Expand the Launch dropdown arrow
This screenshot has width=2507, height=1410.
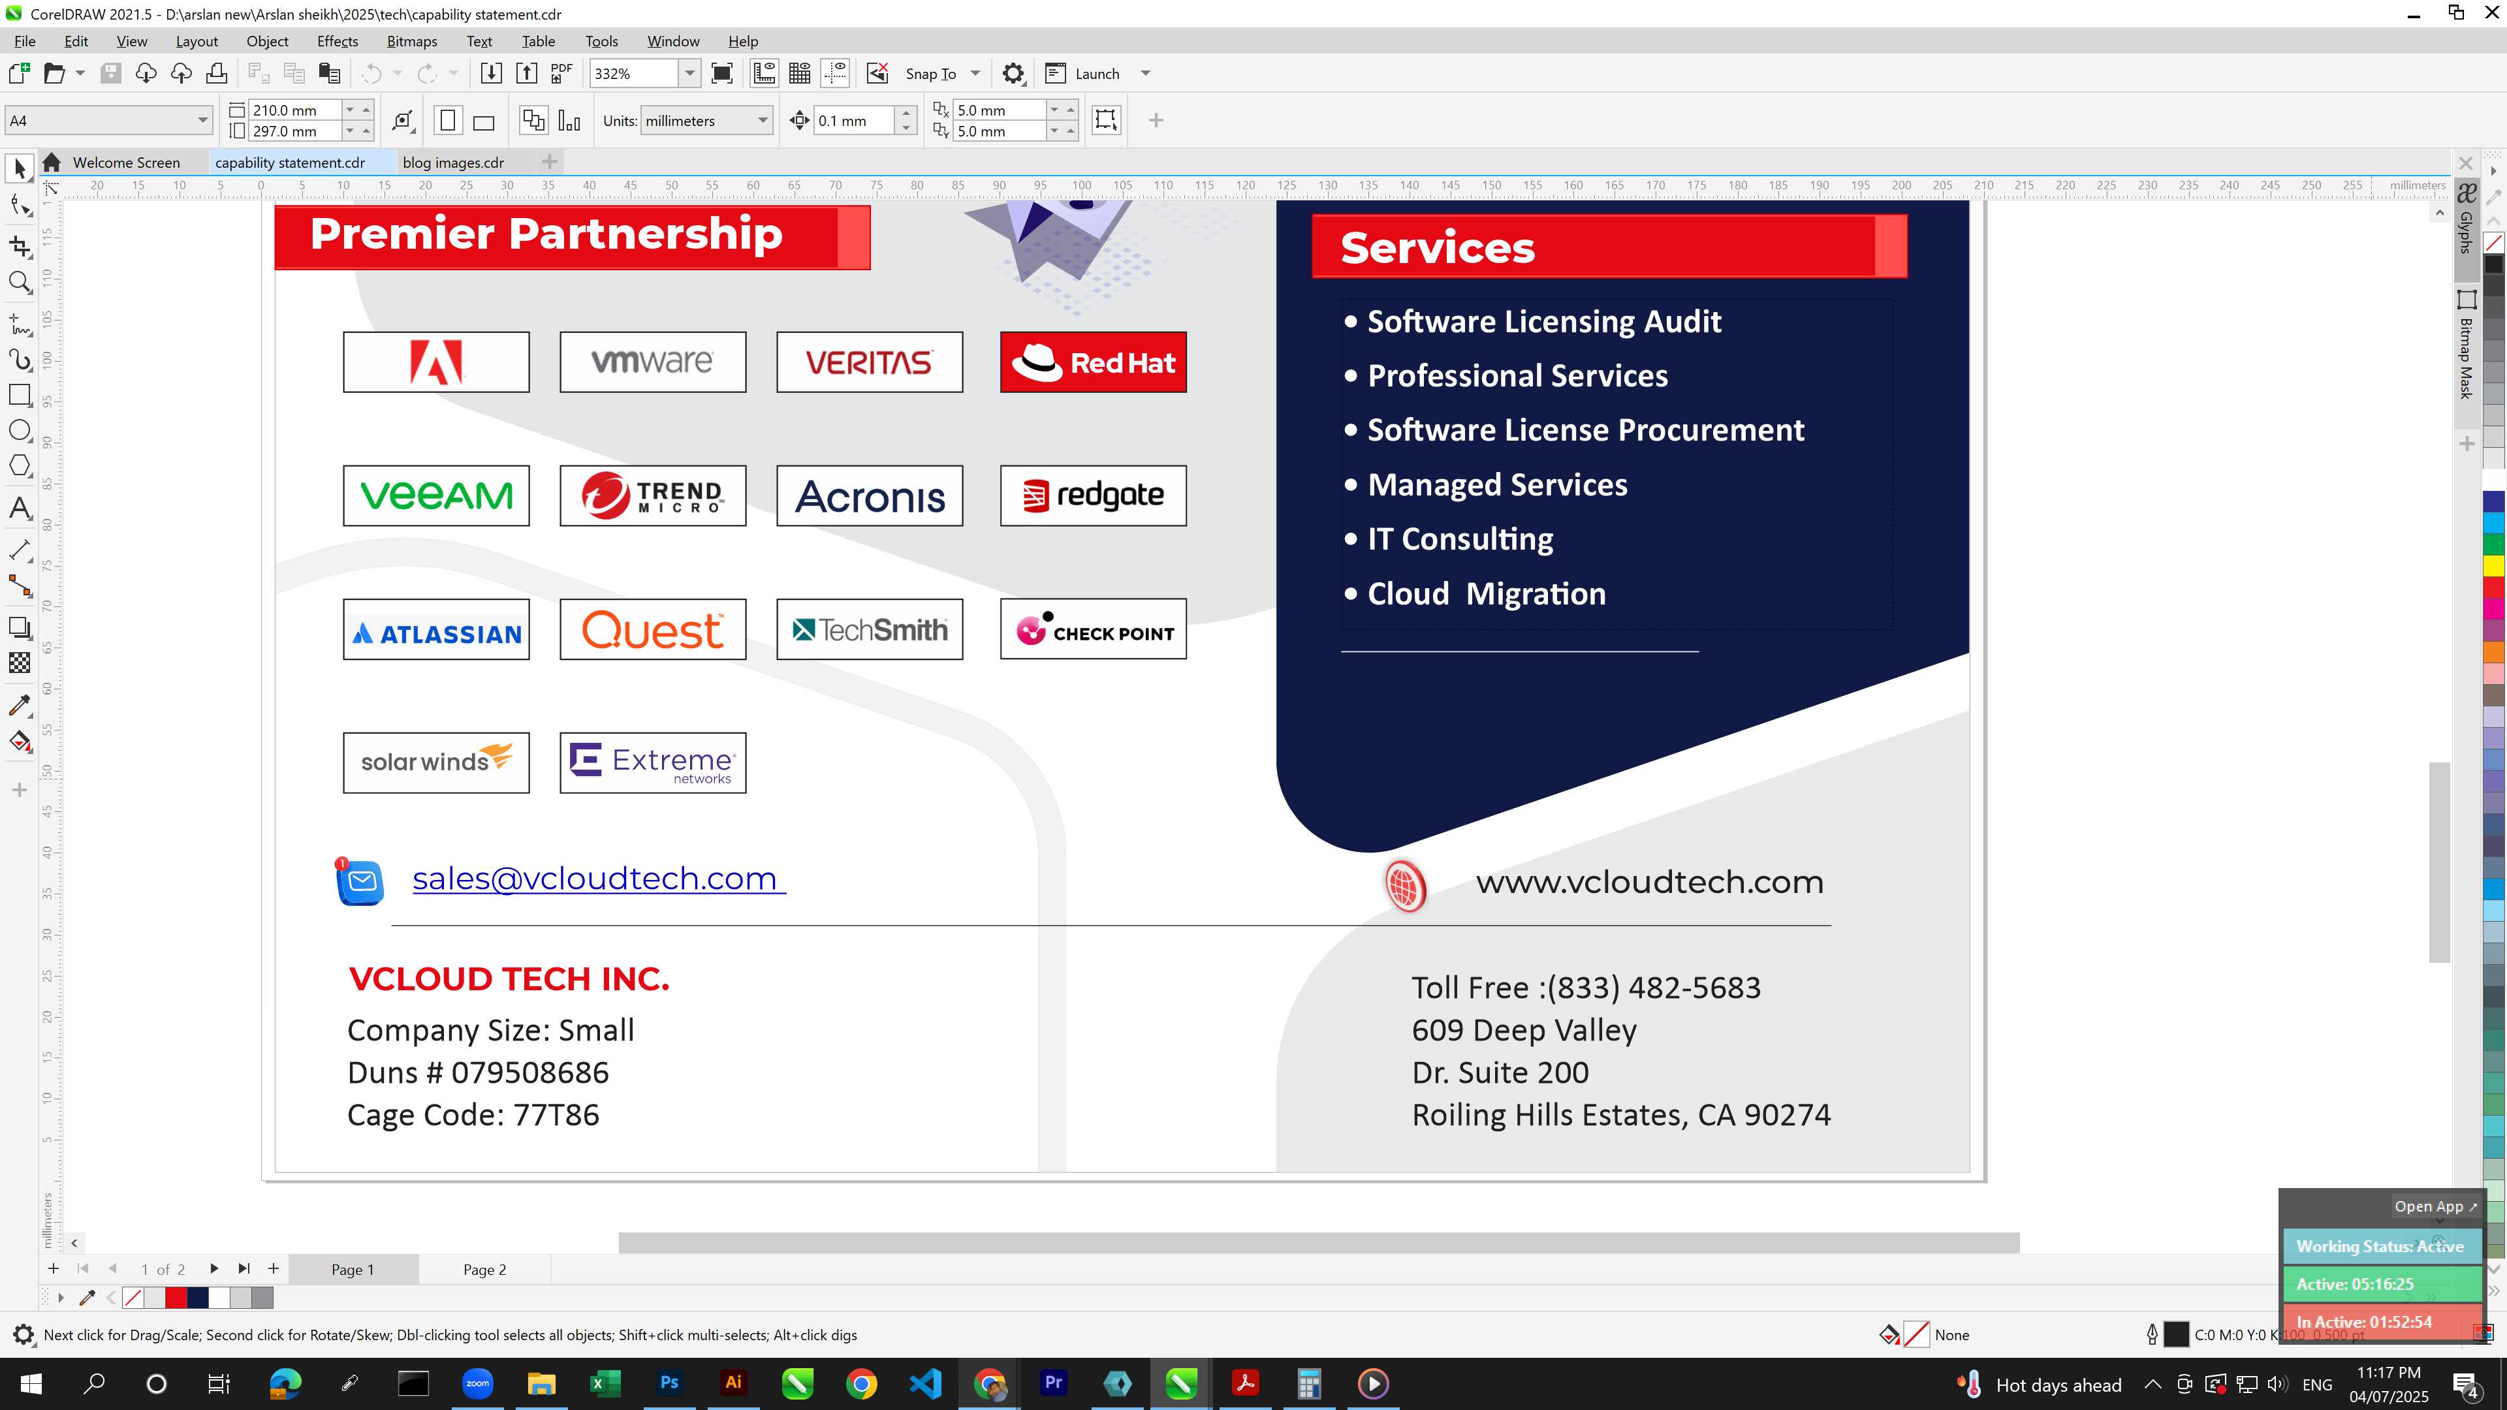(x=1146, y=74)
